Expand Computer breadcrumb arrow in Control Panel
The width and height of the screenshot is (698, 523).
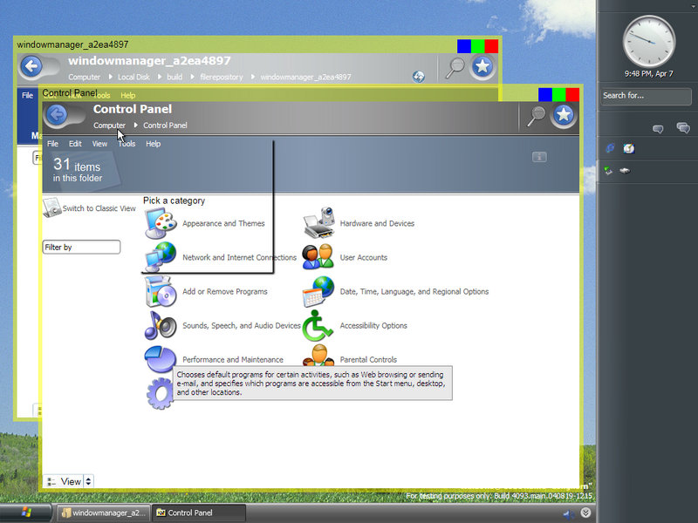[136, 125]
